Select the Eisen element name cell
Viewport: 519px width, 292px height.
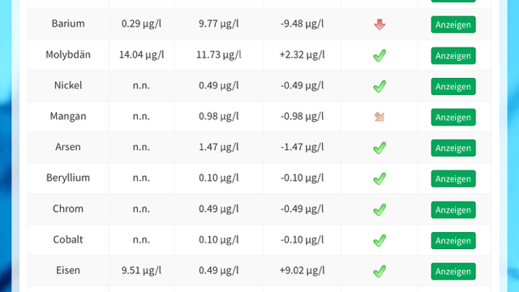(68, 270)
